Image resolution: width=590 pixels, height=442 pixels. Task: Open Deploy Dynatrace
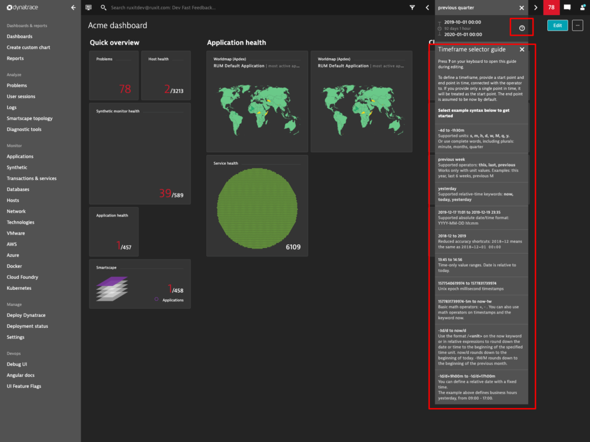[x=26, y=315]
